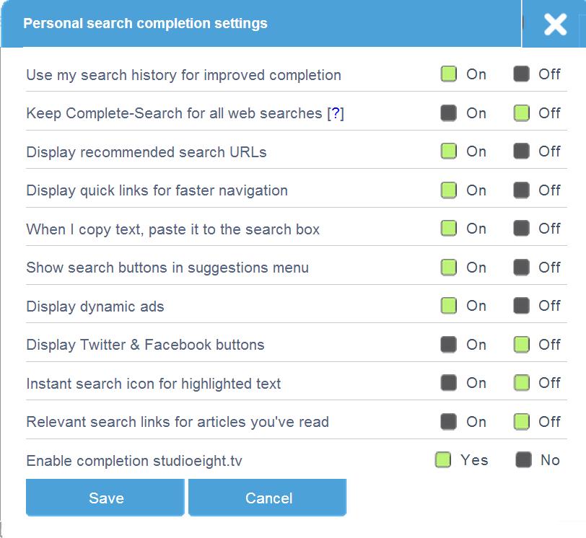Select Off for Keep Complete-Search option
This screenshot has width=586, height=538.
[522, 113]
